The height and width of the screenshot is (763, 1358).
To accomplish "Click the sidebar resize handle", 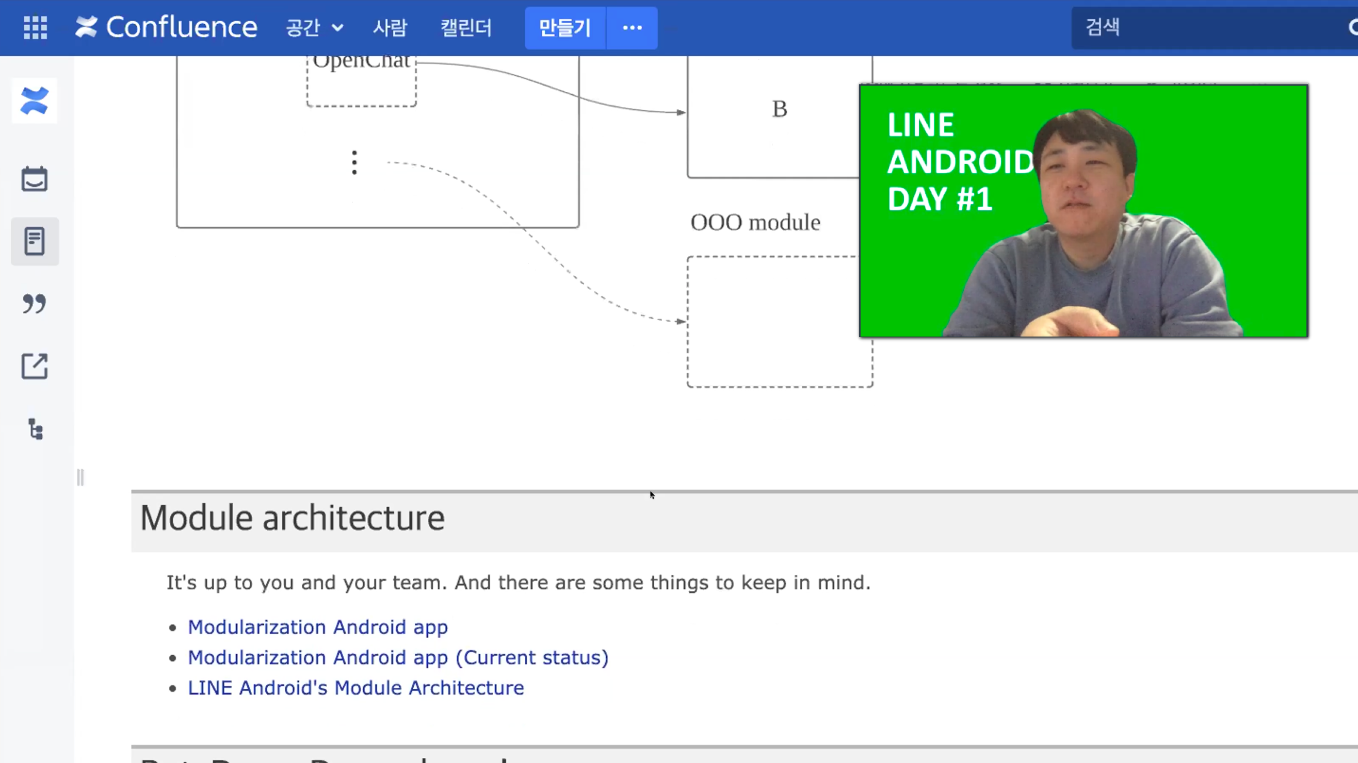I will 80,477.
